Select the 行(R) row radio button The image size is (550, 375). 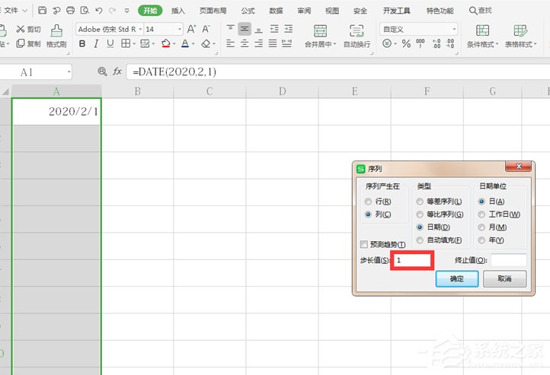tap(369, 202)
